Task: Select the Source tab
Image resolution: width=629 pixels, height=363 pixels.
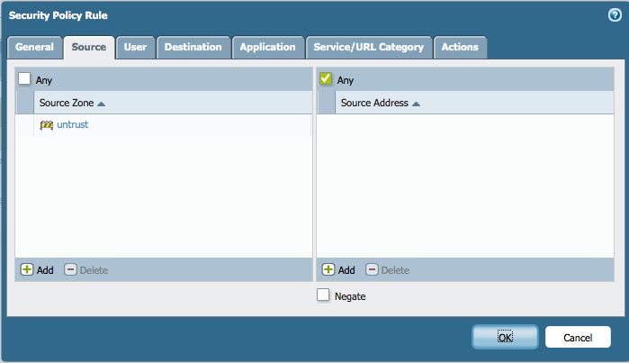Action: (89, 48)
